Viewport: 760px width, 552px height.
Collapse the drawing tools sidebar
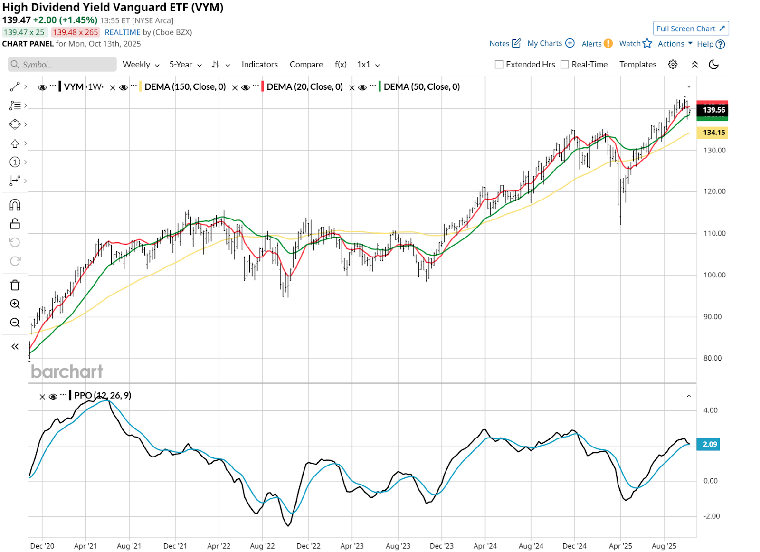click(x=15, y=346)
